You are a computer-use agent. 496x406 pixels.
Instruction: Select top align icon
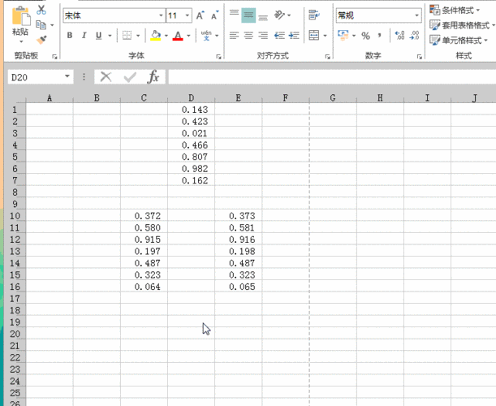pyautogui.click(x=234, y=15)
